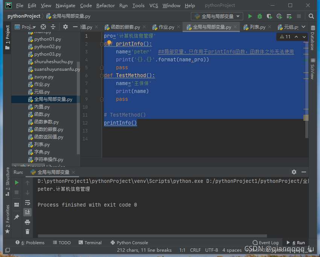Click the locate/scroll-from-source target icon in Project panel
This screenshot has width=320, height=257.
pos(43,27)
